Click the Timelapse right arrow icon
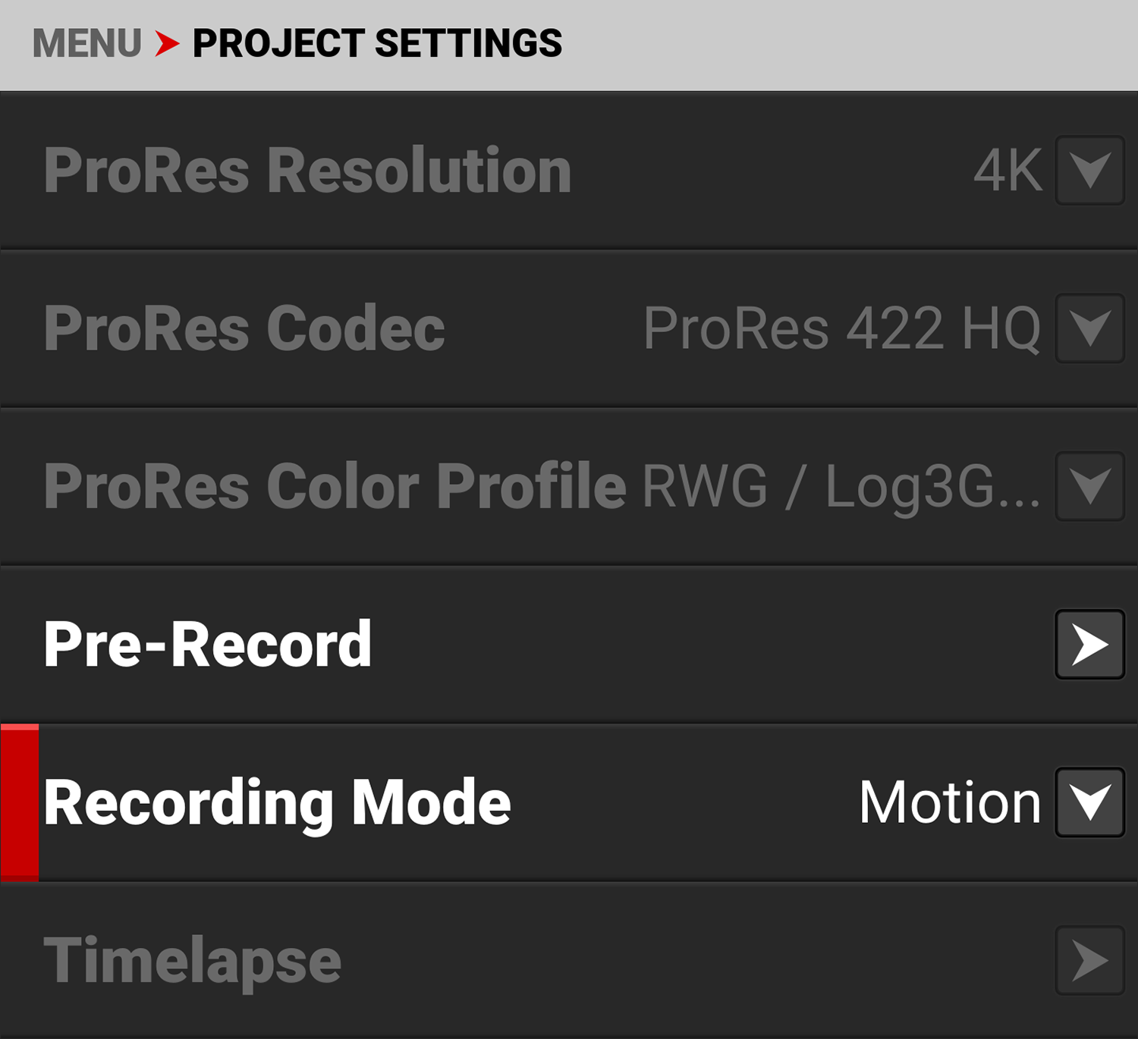The image size is (1138, 1039). coord(1090,959)
